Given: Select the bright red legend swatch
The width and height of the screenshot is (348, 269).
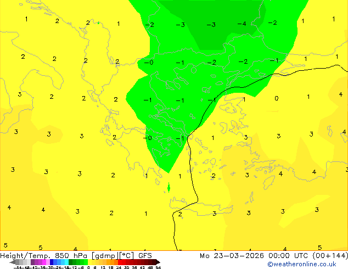Looking at the screenshot, I should [x=120, y=262].
